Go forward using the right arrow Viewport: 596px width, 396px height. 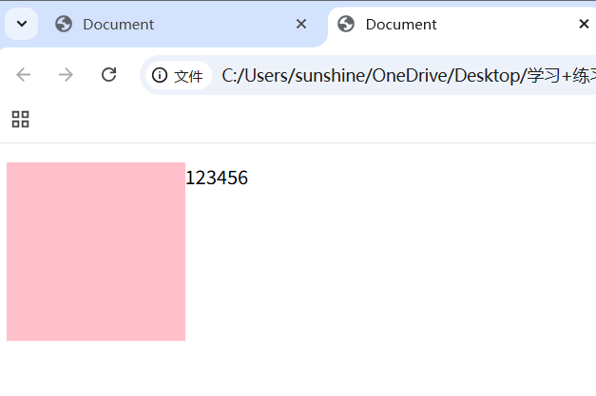66,75
